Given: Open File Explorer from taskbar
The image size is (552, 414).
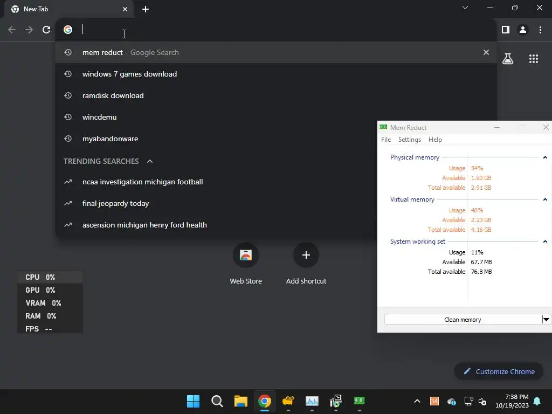Looking at the screenshot, I should [x=241, y=401].
